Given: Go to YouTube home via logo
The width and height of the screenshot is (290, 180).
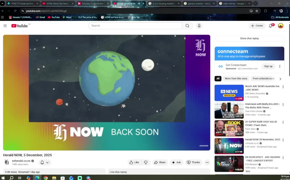Looking at the screenshot, I should click(x=20, y=26).
